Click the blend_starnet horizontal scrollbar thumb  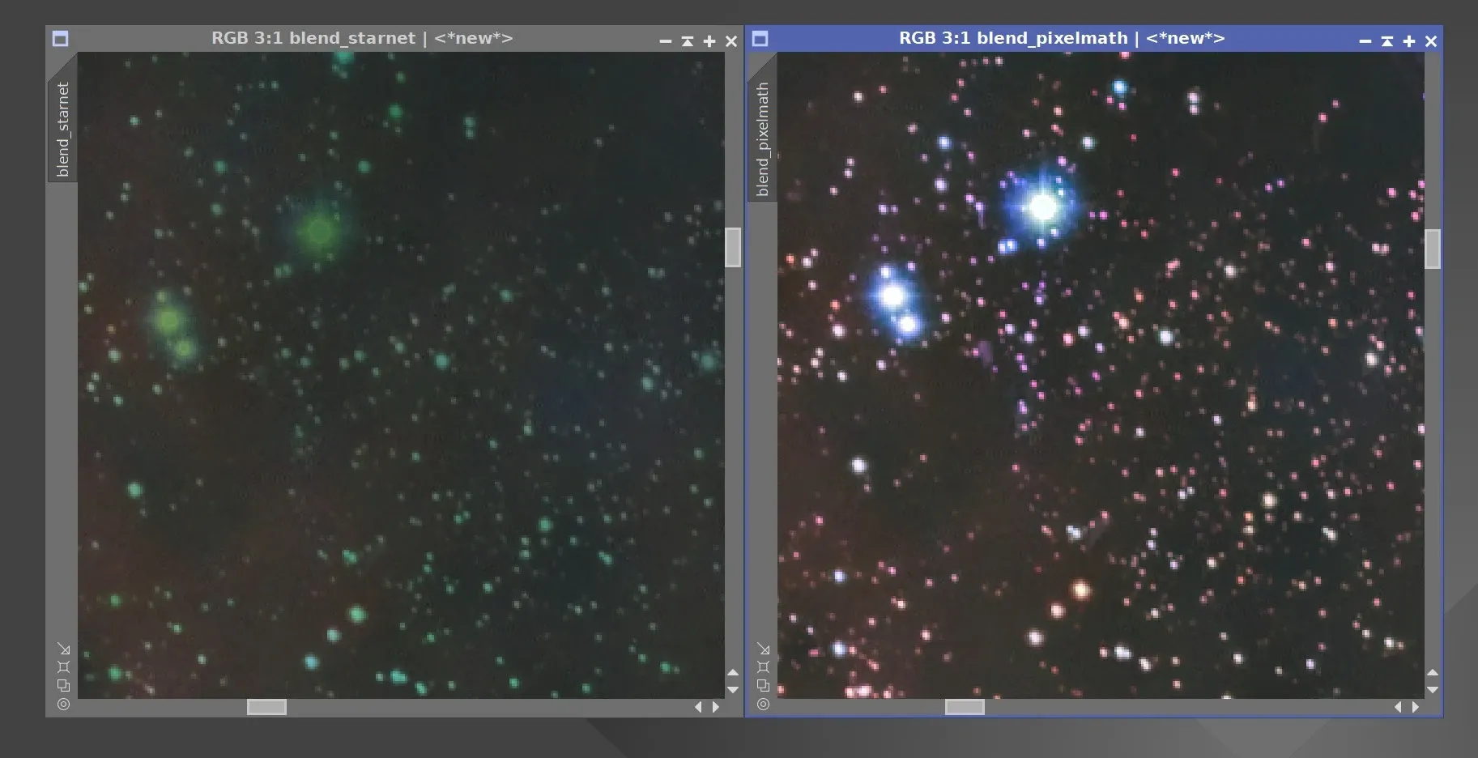click(266, 707)
